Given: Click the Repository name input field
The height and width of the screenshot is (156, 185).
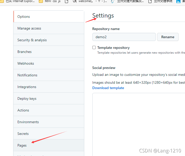Looking at the screenshot, I should coord(124,37).
